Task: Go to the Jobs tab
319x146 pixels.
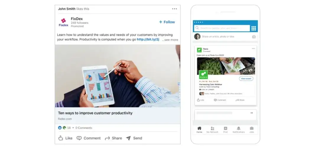Action: (252, 130)
